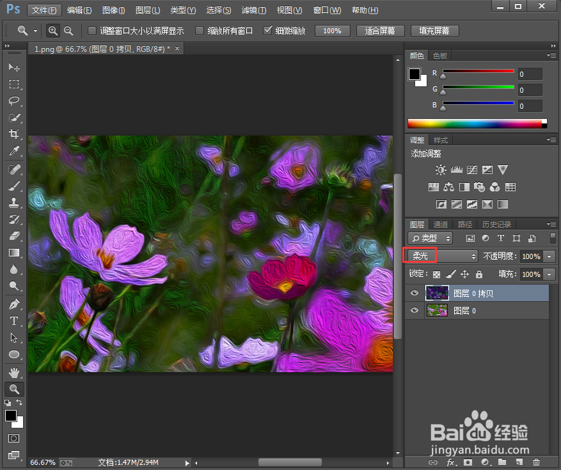Viewport: 561px width, 470px height.
Task: Click the 适合屏幕 button
Action: coord(380,31)
